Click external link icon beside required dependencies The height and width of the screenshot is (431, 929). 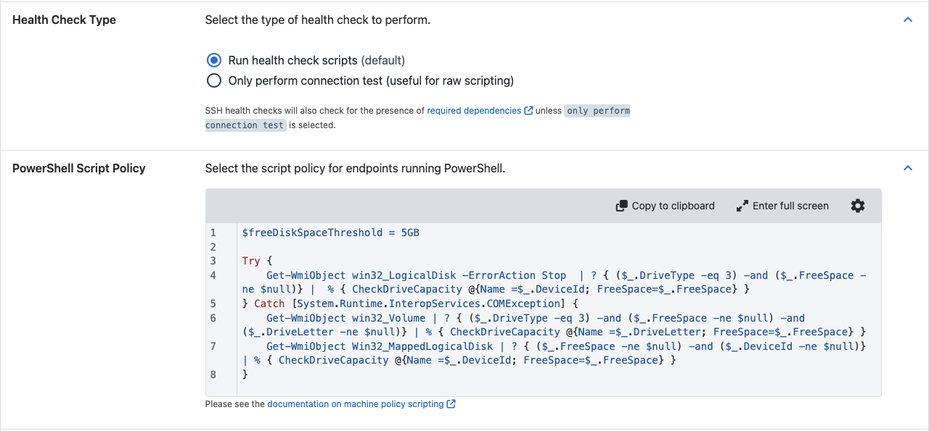[528, 111]
